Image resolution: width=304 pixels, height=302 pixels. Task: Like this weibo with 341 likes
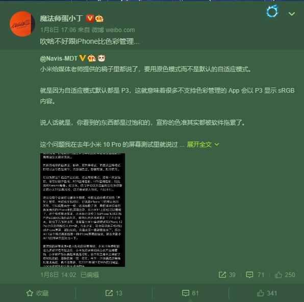point(267,293)
